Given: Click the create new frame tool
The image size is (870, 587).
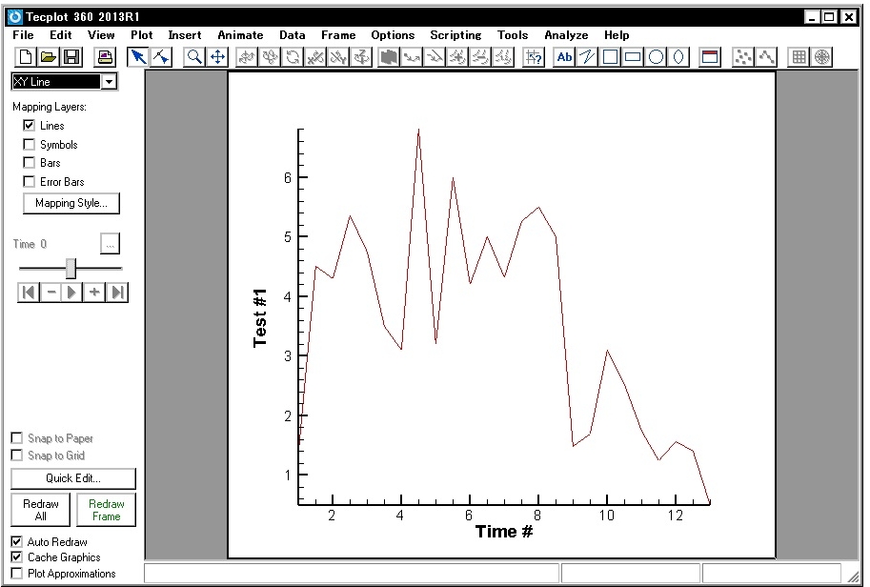Looking at the screenshot, I should pyautogui.click(x=710, y=56).
